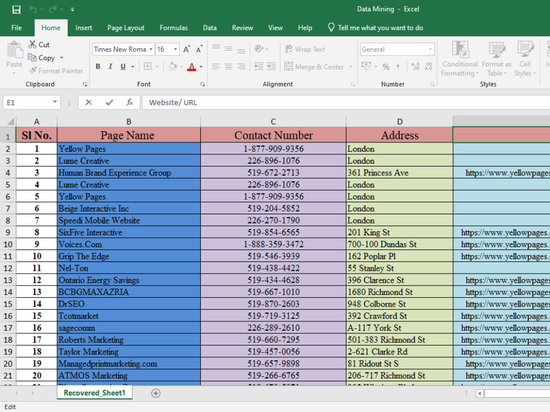
Task: Switch to the Insert tab
Action: point(84,27)
